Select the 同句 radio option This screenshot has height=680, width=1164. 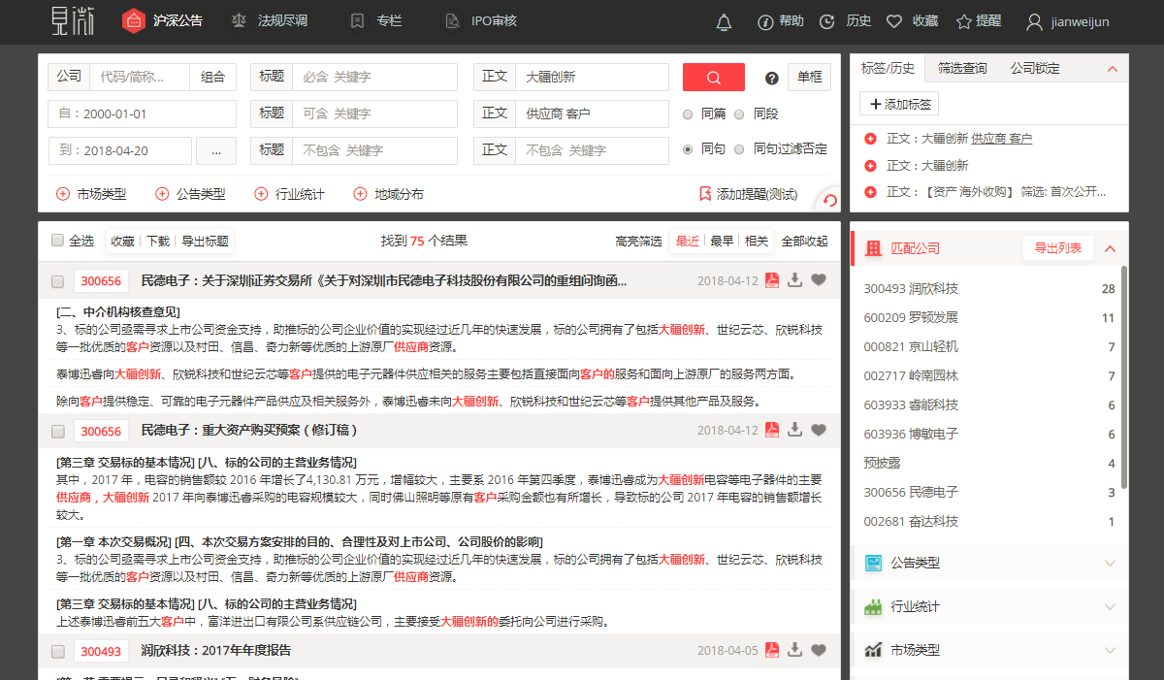pyautogui.click(x=688, y=149)
